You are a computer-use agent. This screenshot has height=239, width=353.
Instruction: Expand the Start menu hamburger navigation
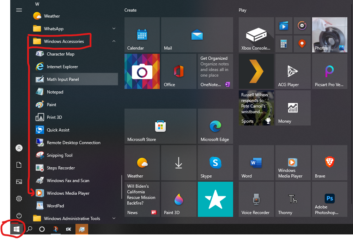click(x=19, y=10)
